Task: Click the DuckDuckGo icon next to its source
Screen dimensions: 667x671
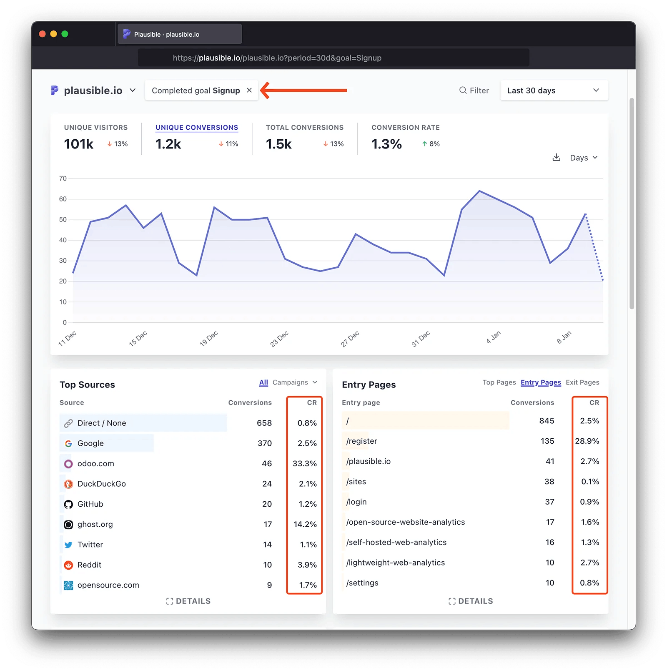Action: coord(68,484)
